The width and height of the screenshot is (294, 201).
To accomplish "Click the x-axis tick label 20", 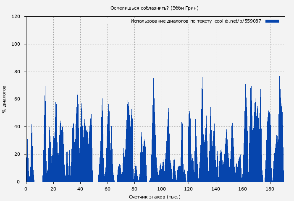I will click(x=53, y=188).
